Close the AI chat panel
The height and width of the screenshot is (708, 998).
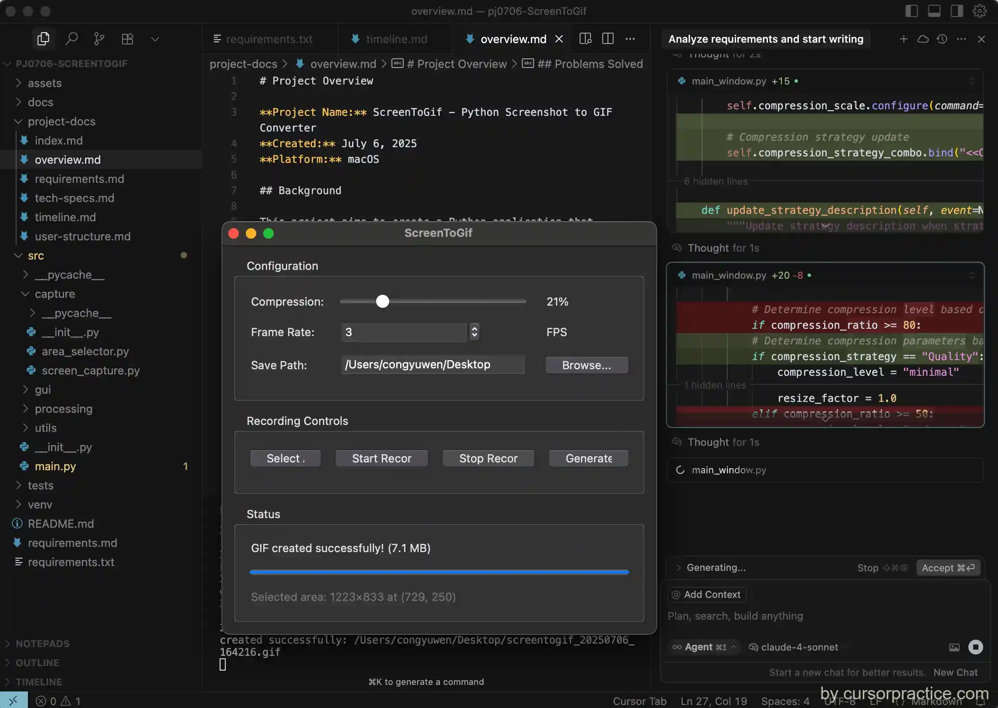click(x=981, y=39)
